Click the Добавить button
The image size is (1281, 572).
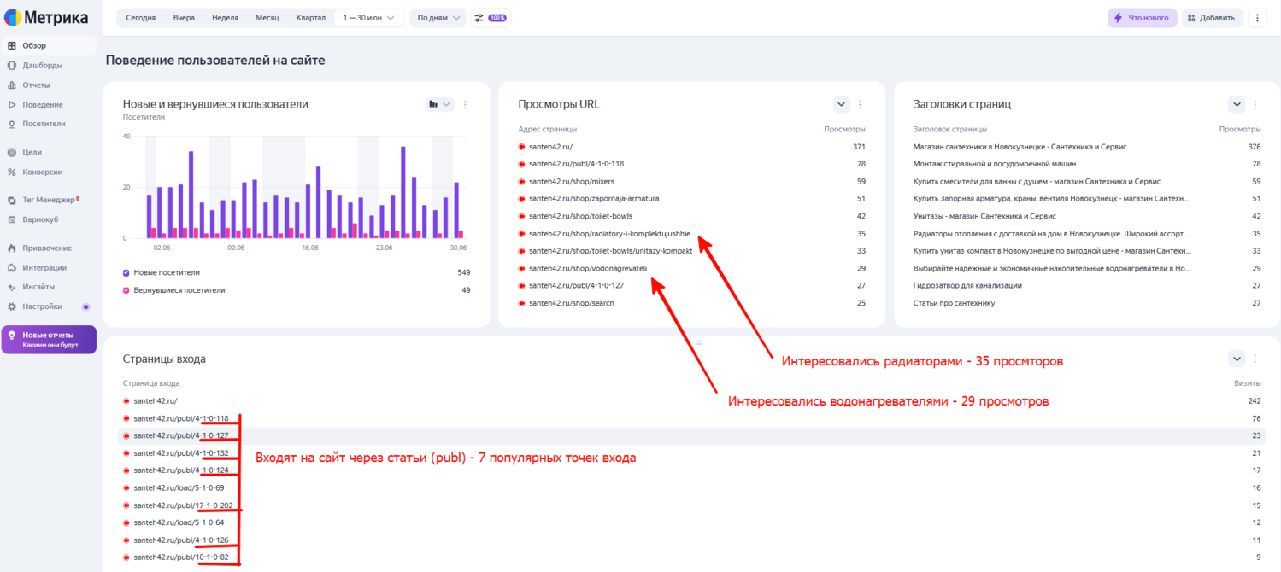coord(1212,18)
